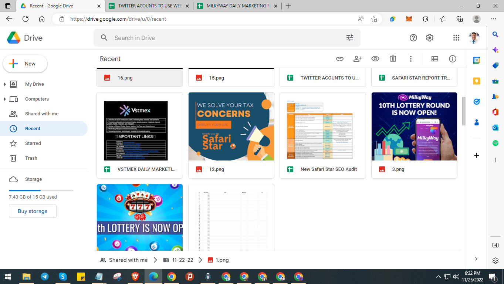Click the Edge browser Refresh button
This screenshot has width=504, height=284.
coord(26,19)
